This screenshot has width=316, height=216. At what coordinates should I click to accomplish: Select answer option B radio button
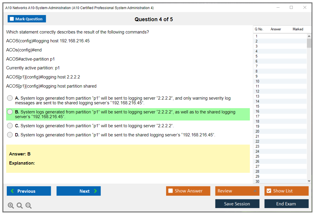[x=10, y=112]
